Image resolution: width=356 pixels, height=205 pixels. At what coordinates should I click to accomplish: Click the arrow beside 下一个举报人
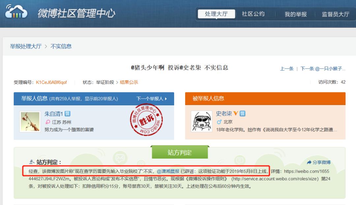point(166,99)
